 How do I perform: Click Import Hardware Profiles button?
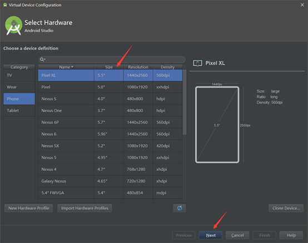point(85,208)
